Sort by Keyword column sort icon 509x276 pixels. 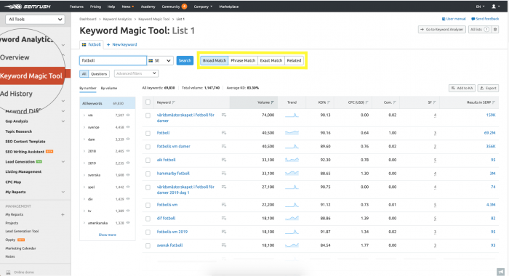click(174, 102)
